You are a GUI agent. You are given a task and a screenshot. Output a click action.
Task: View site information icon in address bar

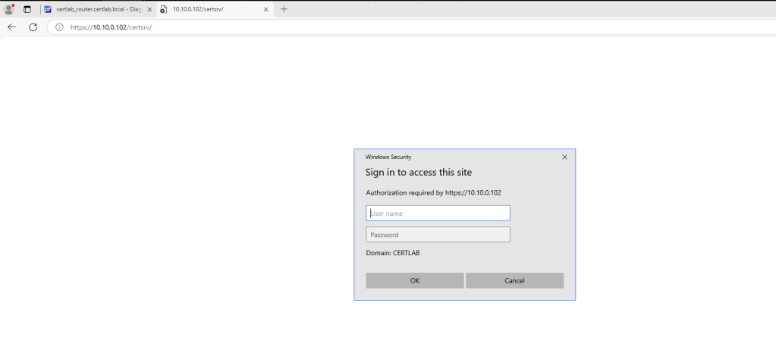pyautogui.click(x=59, y=27)
